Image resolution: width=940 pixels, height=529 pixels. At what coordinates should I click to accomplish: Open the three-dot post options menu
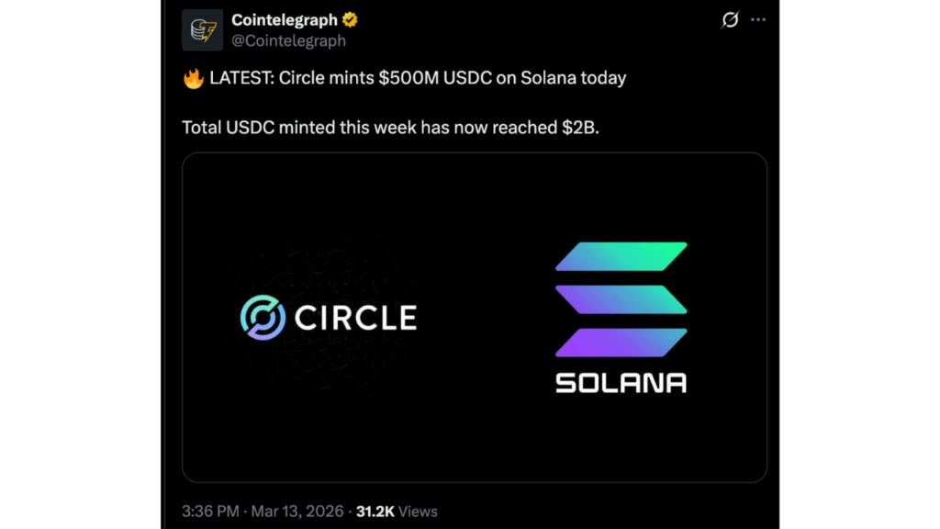(758, 18)
